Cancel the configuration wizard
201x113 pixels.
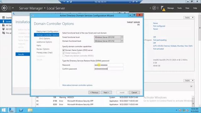tap(134, 92)
